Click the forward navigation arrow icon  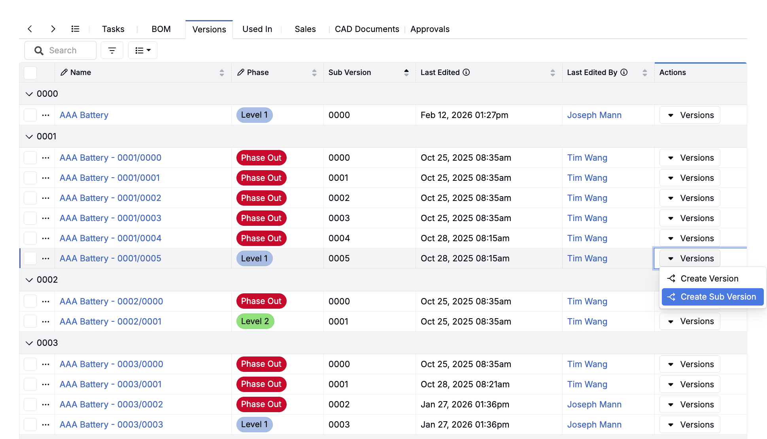[53, 29]
